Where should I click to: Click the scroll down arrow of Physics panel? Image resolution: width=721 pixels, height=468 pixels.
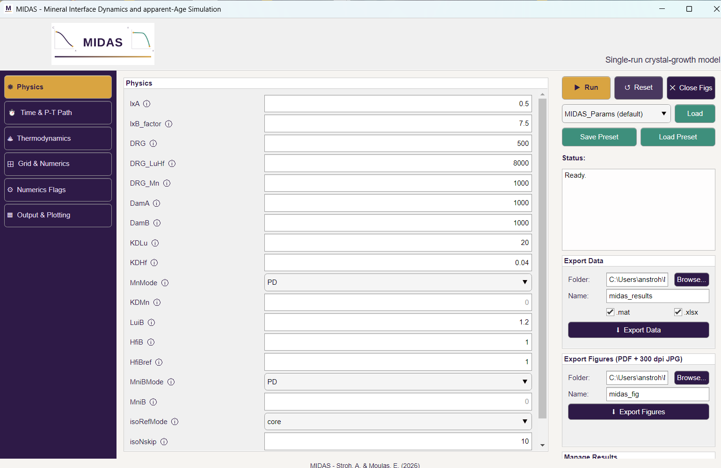(x=543, y=445)
